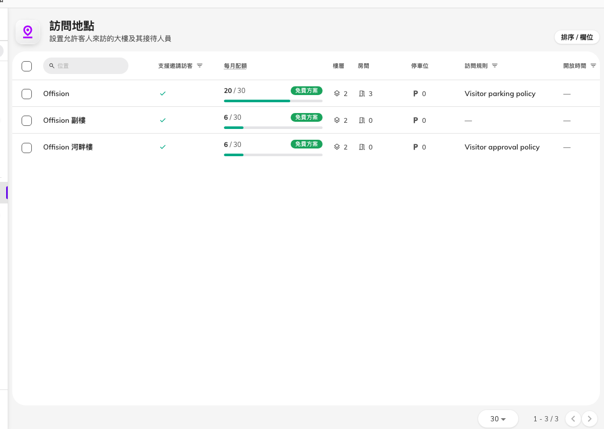
Task: Open the 排序 / 欄位 sort and columns button
Action: tap(577, 37)
